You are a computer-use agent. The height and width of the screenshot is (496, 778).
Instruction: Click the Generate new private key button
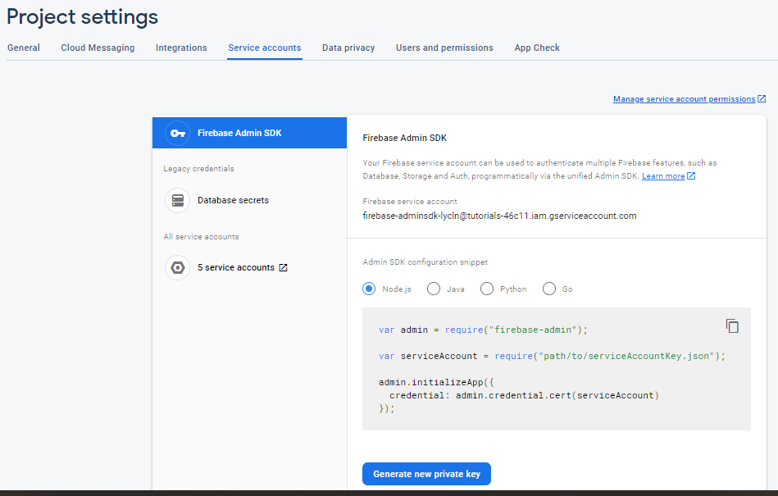click(x=426, y=474)
